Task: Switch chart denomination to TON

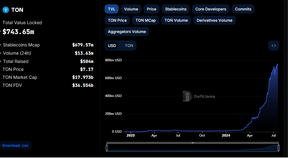Action: (129, 46)
